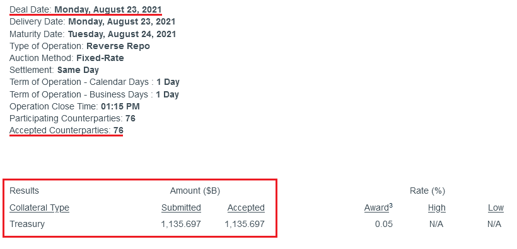Click the Operation Close Time 01:15 PM
517x249 pixels.
click(x=120, y=106)
